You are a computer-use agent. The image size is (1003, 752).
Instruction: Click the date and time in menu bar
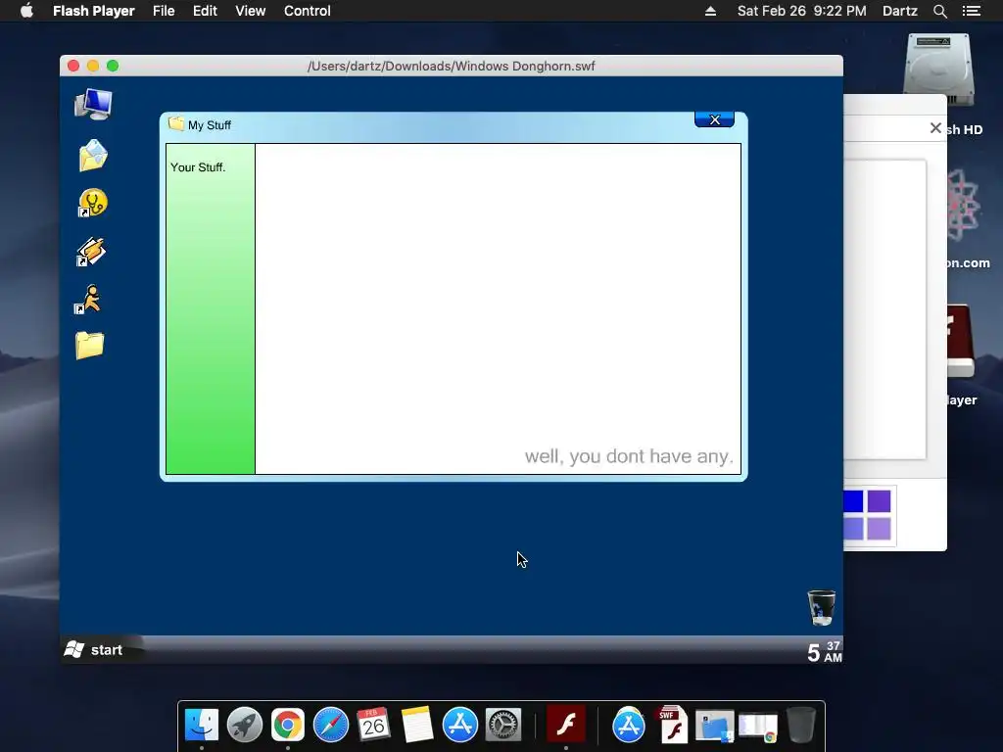coord(801,11)
